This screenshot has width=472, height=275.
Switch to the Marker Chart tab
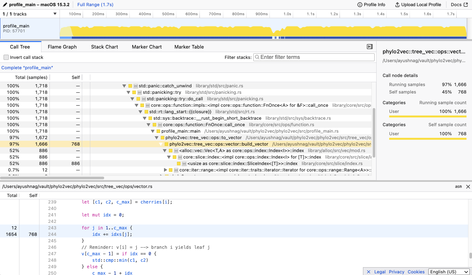click(147, 47)
